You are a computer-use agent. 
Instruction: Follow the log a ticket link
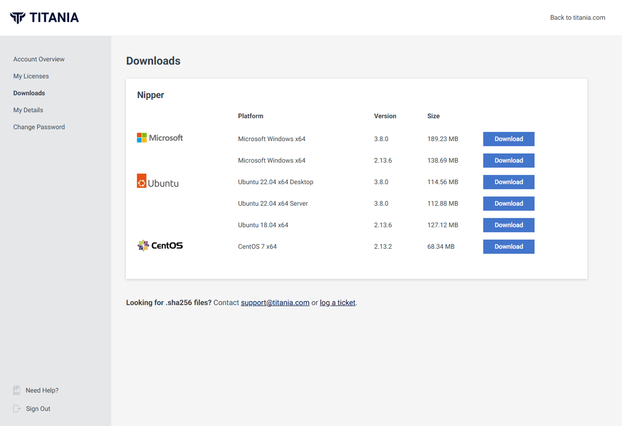pos(338,303)
